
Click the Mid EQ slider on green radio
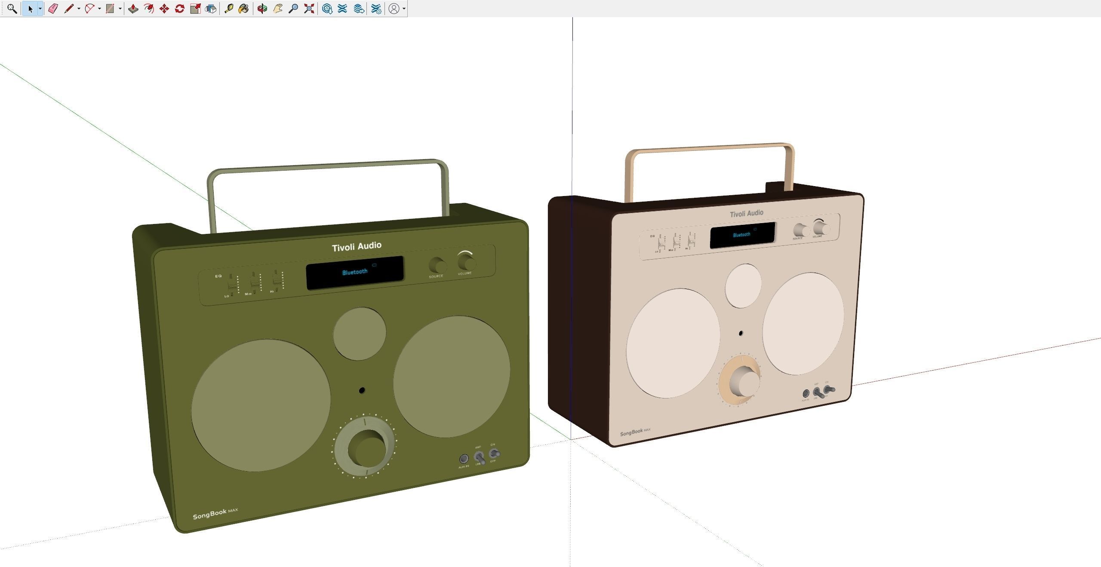click(x=255, y=283)
